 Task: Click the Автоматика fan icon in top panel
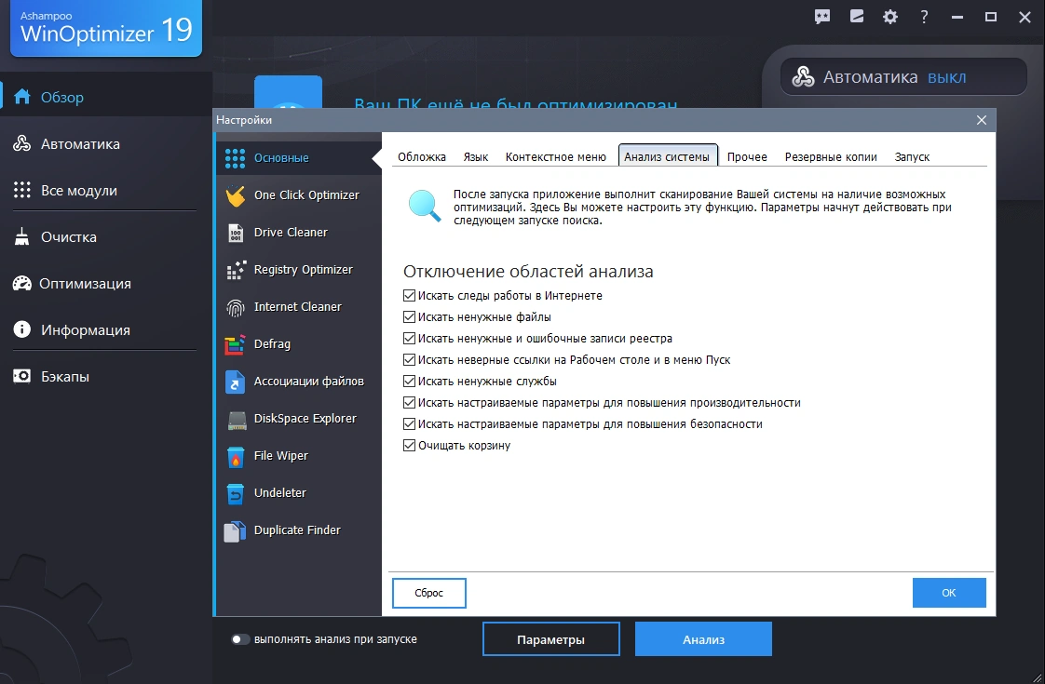(x=803, y=77)
